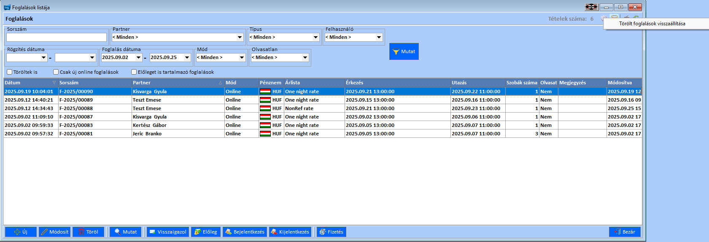The width and height of the screenshot is (709, 242).
Task: Toggle Előleget is tartalmazó foglalások checkbox
Action: click(134, 72)
